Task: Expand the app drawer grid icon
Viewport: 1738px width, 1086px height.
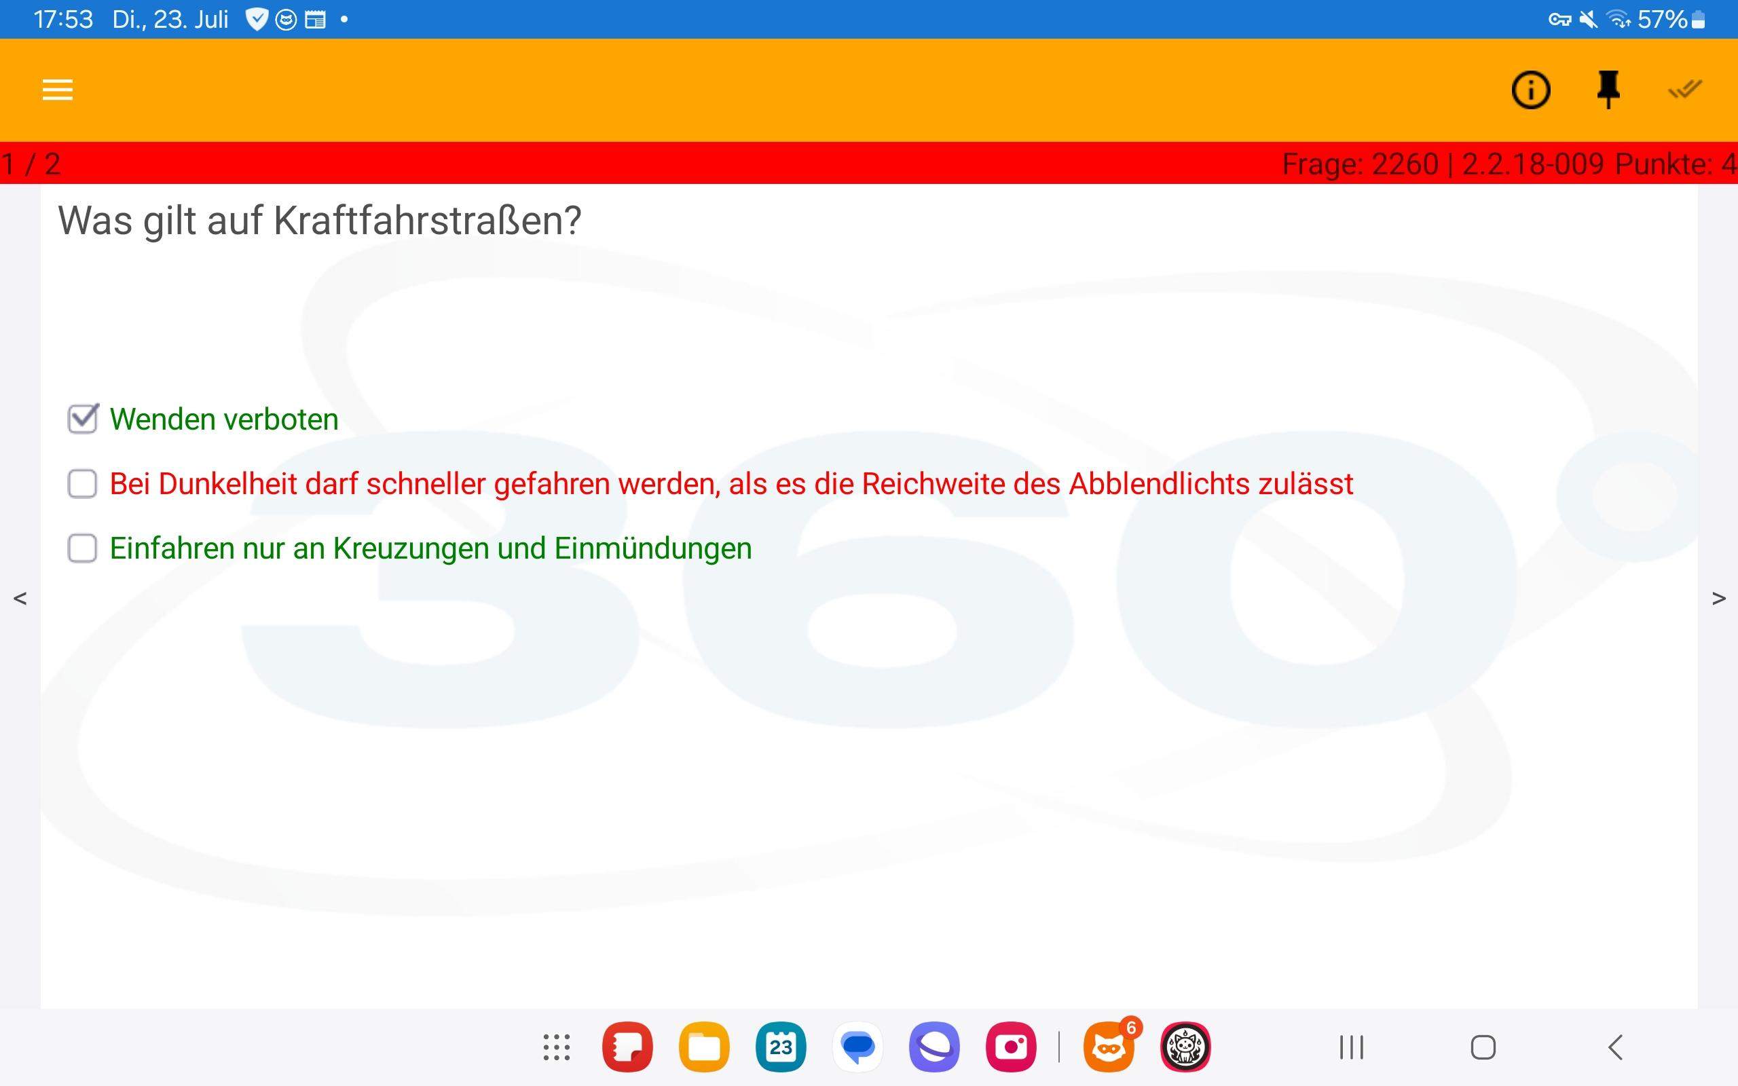Action: [557, 1047]
